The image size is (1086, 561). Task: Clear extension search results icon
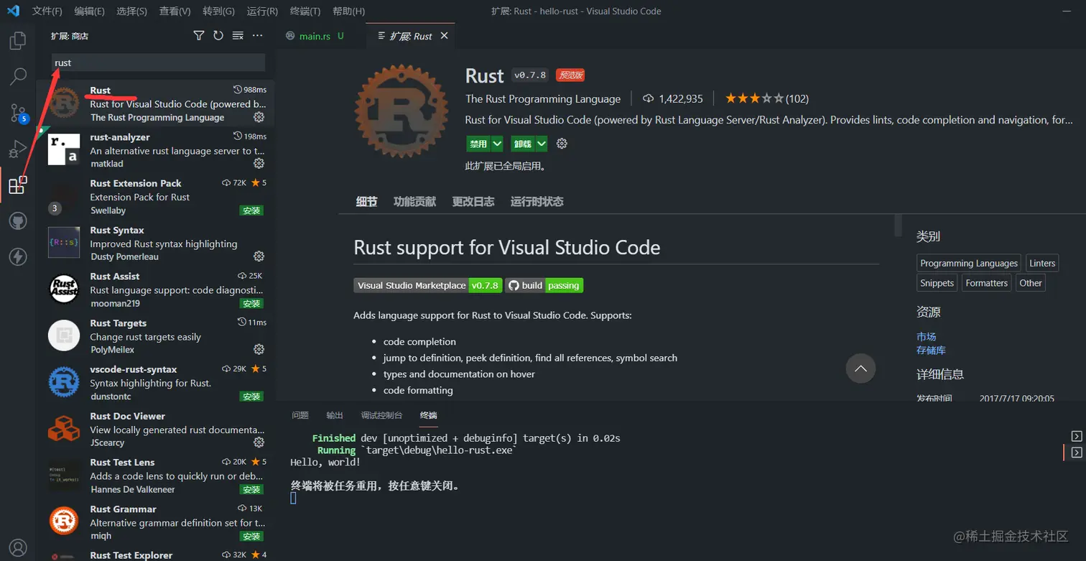238,35
